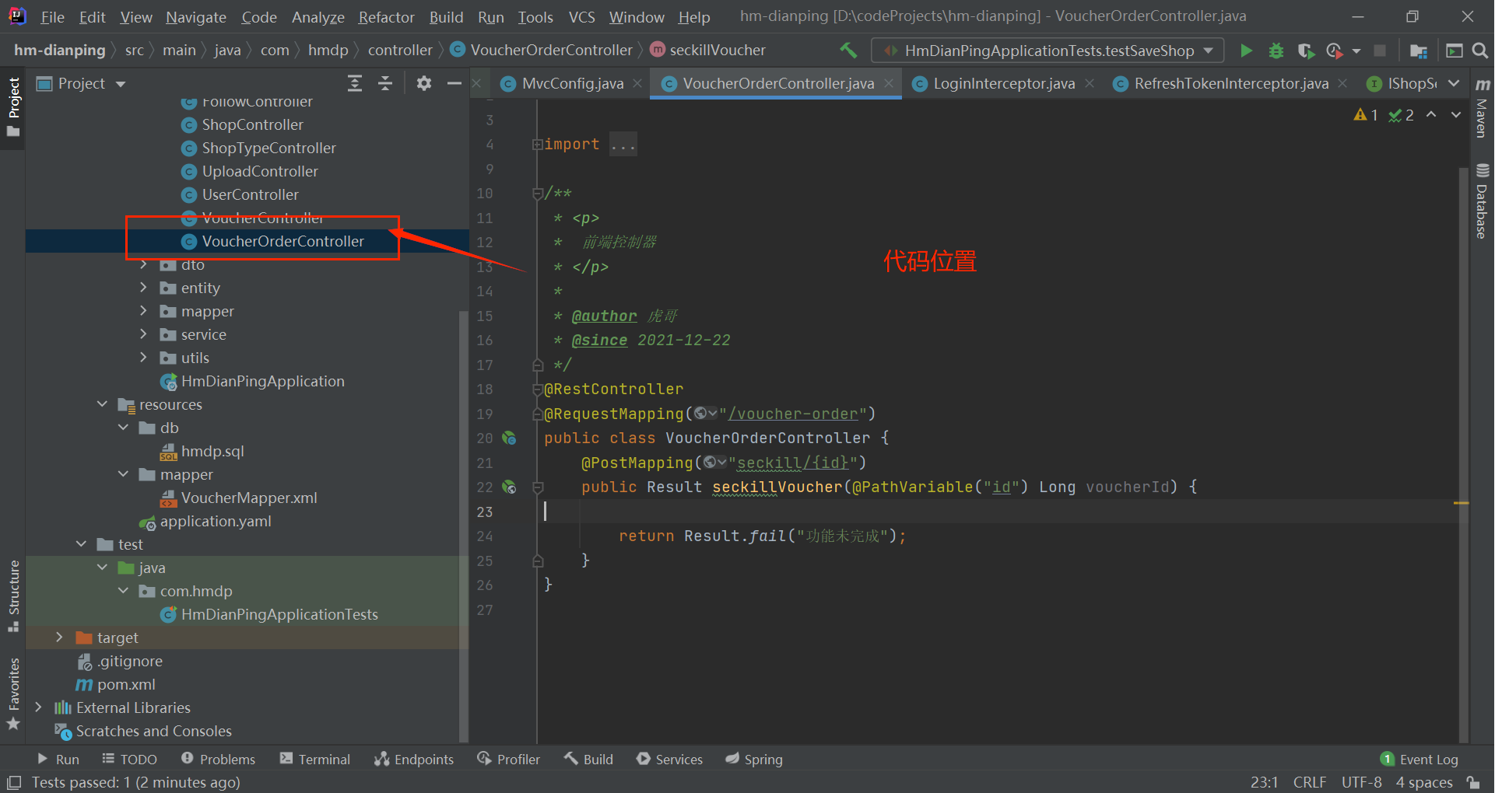Go to next highlighted error arrow
The image size is (1495, 793).
[x=1456, y=115]
